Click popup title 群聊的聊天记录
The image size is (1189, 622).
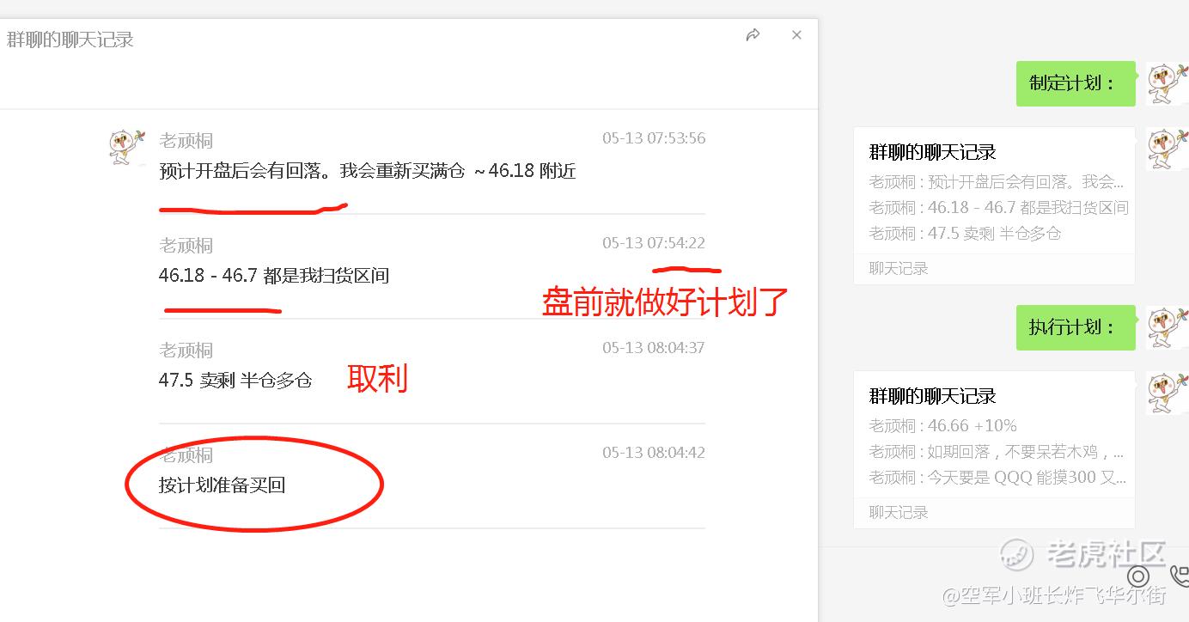coord(70,40)
